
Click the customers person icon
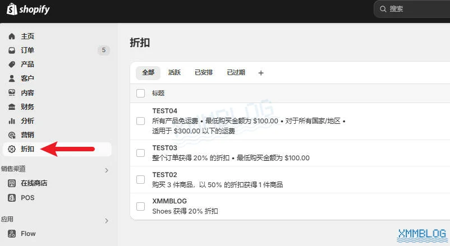coord(12,78)
